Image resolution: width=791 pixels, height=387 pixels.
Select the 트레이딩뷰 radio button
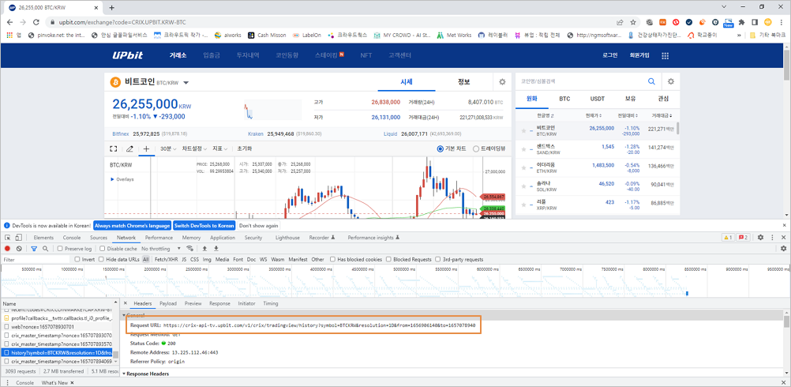476,148
